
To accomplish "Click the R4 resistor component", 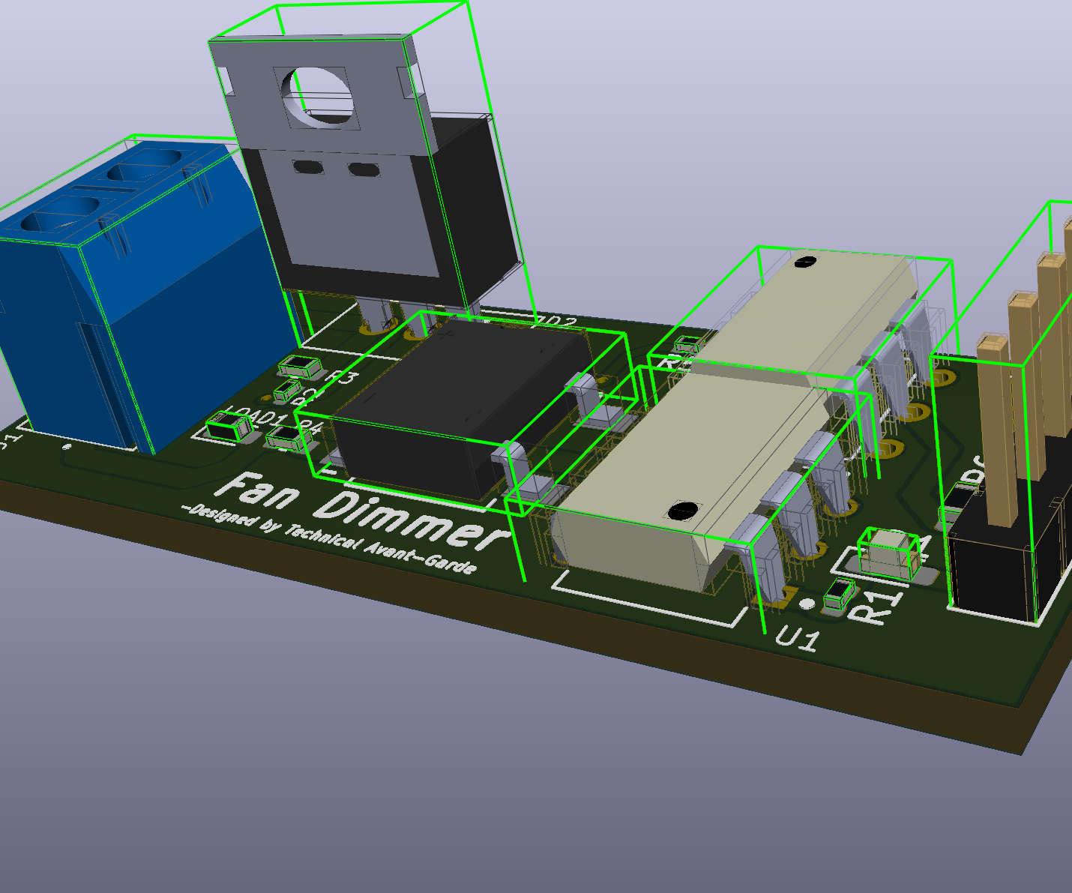I will (286, 438).
